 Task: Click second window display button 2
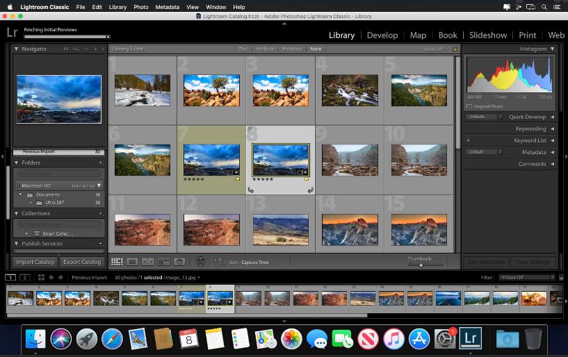click(24, 277)
